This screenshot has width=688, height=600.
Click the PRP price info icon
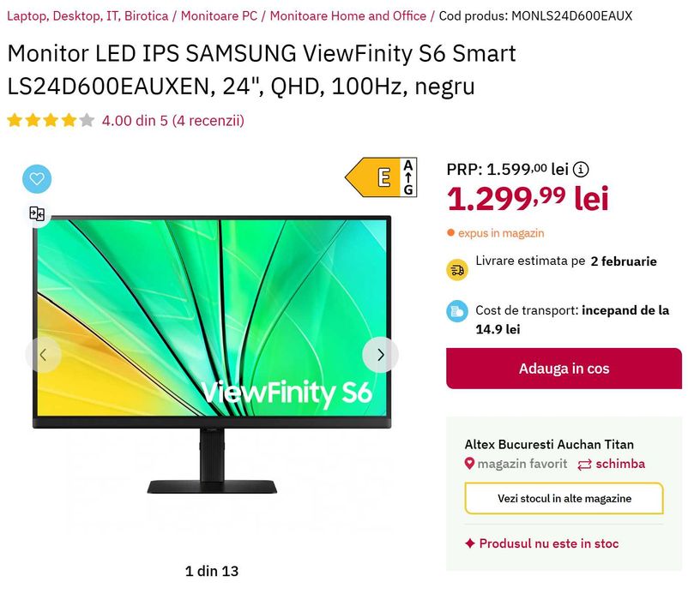click(x=581, y=169)
